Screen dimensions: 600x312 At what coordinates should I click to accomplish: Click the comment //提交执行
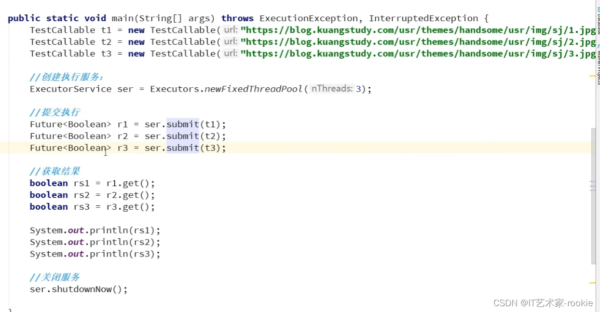(x=55, y=112)
